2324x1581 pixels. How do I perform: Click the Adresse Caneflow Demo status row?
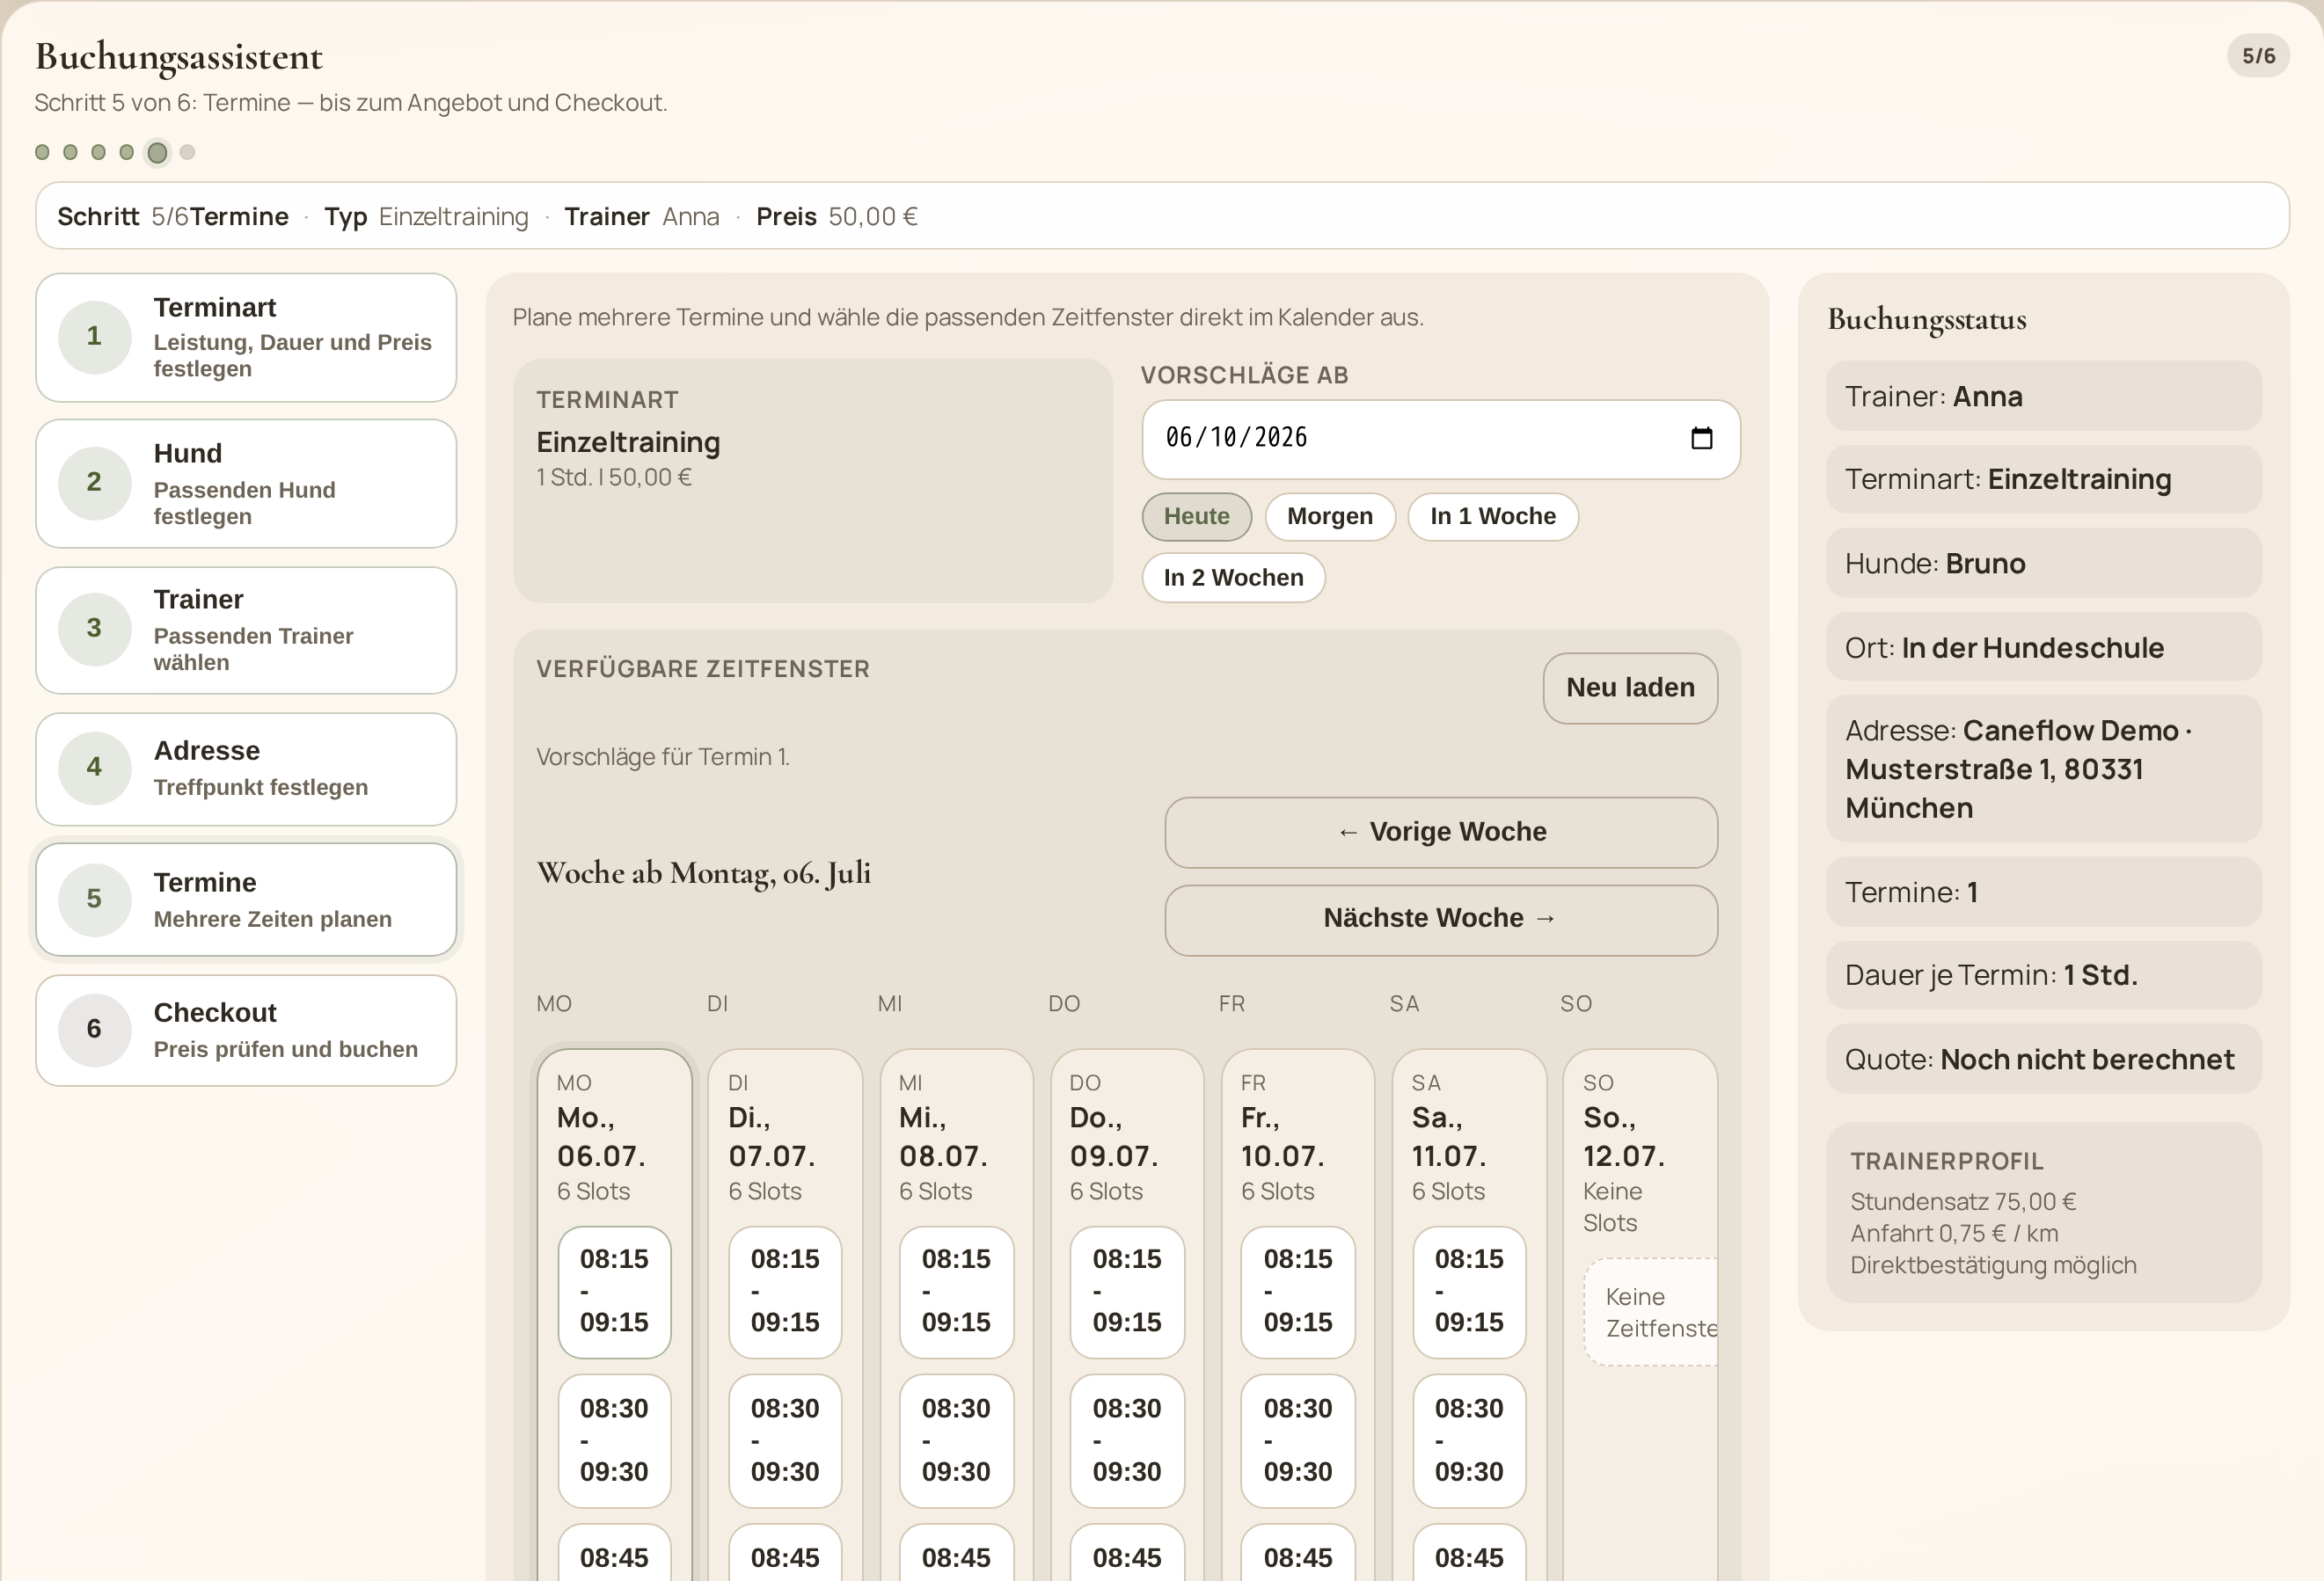(x=2043, y=769)
